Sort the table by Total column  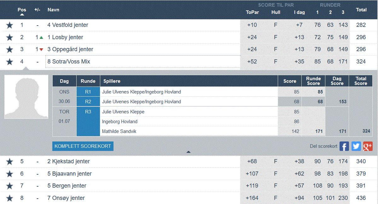361,10
